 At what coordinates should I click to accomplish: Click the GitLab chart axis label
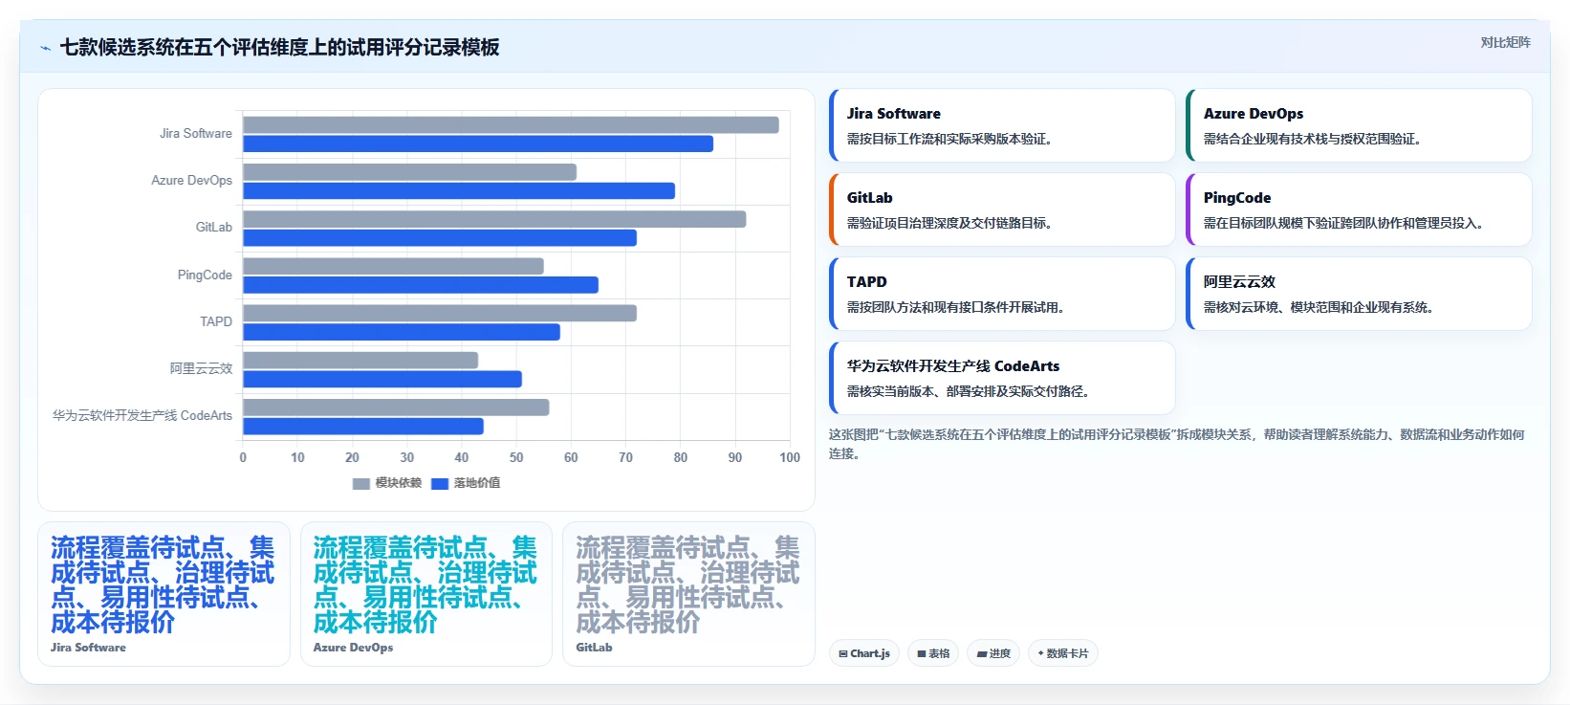(214, 228)
